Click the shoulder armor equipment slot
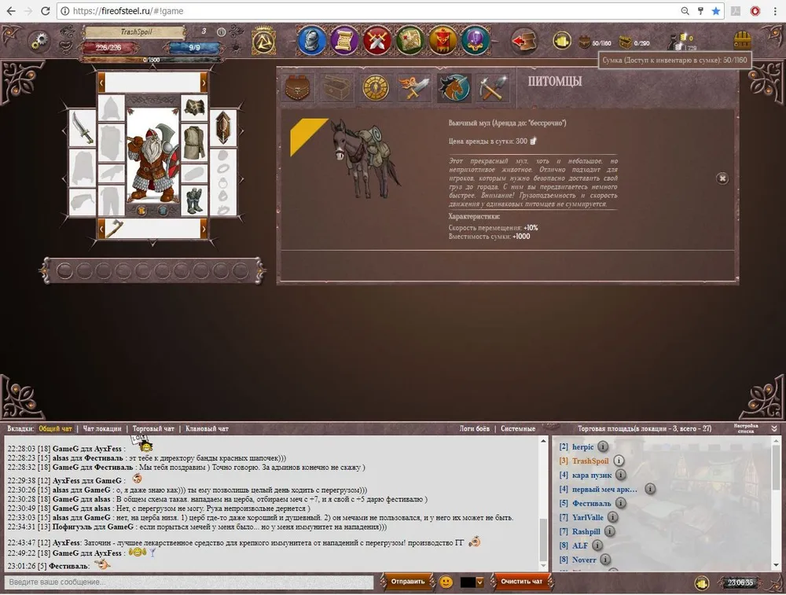The height and width of the screenshot is (595, 786). coord(194,107)
